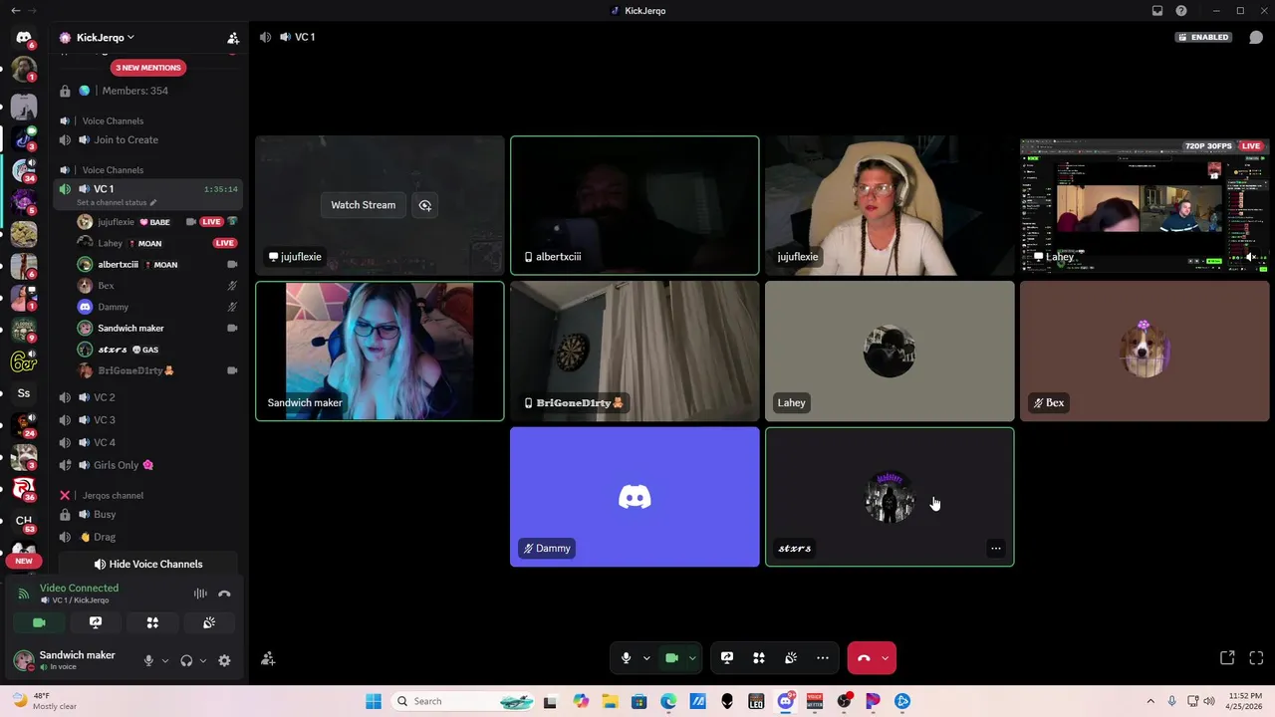Open noise suppression waveform icon
1275x717 pixels.
[200, 594]
